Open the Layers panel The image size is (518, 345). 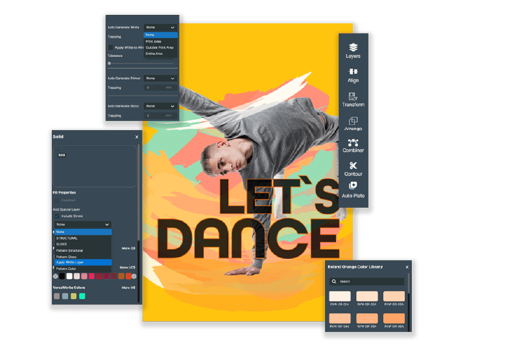[x=353, y=50]
